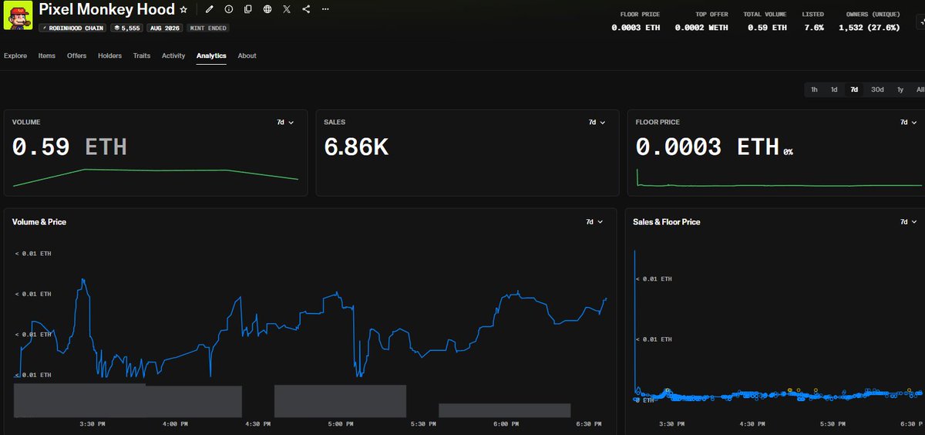The image size is (925, 435).
Task: Open the Volume card 7d dropdown
Action: (x=285, y=122)
